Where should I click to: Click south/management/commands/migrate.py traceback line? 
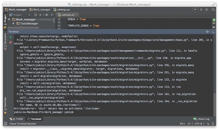pyautogui.click(x=107, y=51)
